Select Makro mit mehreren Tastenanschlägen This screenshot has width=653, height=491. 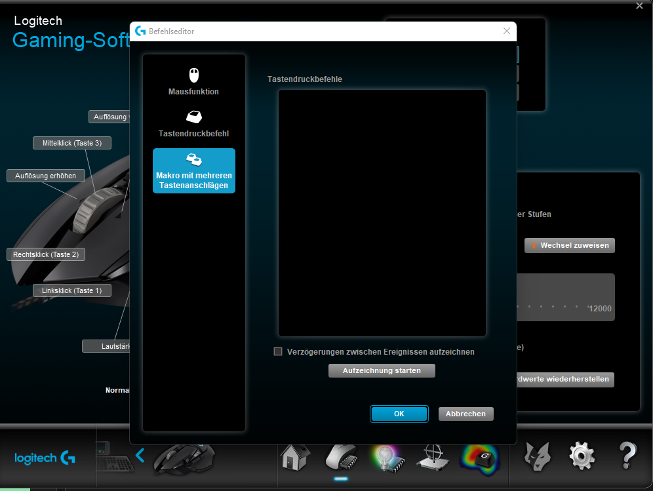(194, 170)
